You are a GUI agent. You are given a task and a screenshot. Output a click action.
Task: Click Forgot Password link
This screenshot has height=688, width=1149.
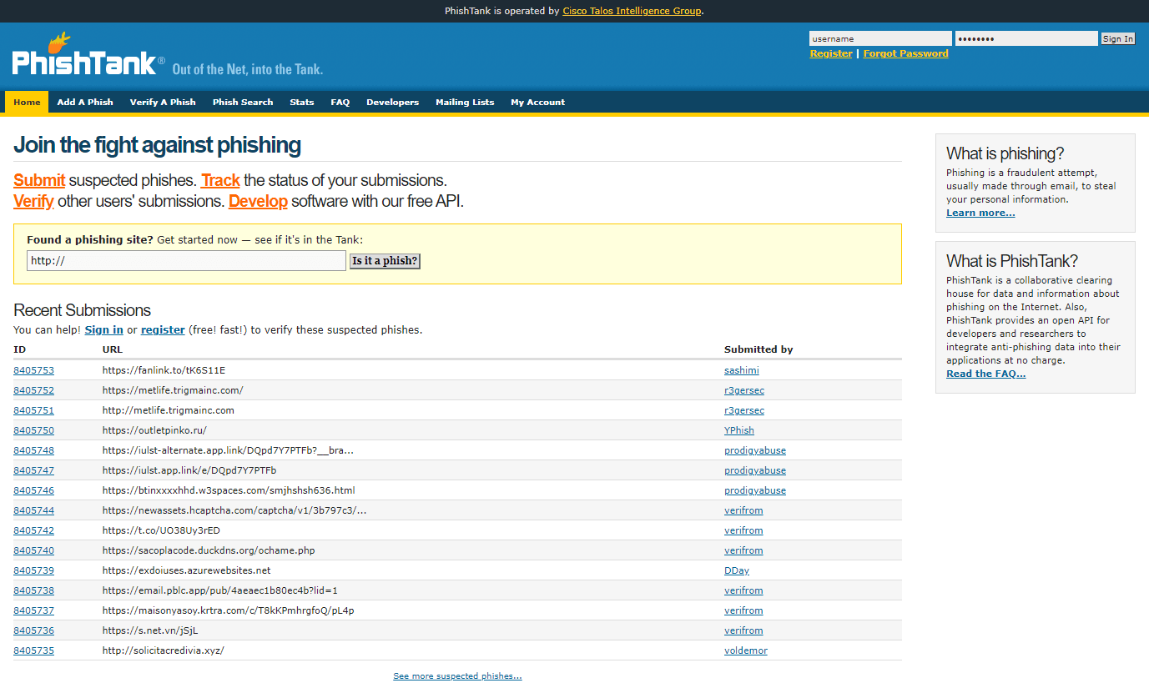(x=905, y=53)
